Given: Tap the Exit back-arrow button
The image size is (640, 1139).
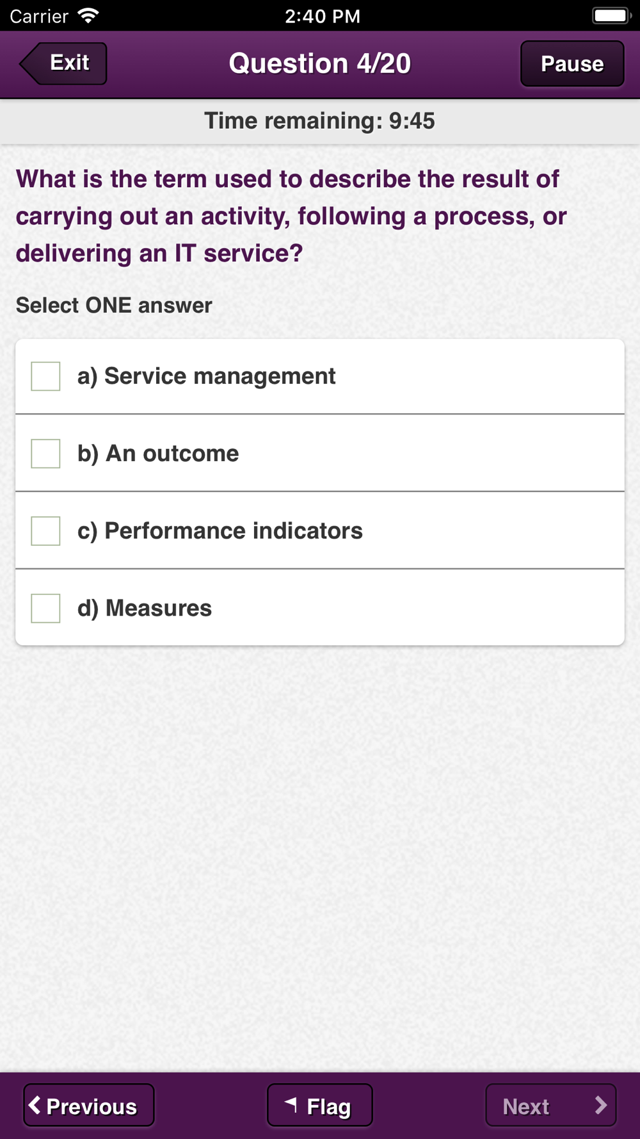Looking at the screenshot, I should [64, 63].
